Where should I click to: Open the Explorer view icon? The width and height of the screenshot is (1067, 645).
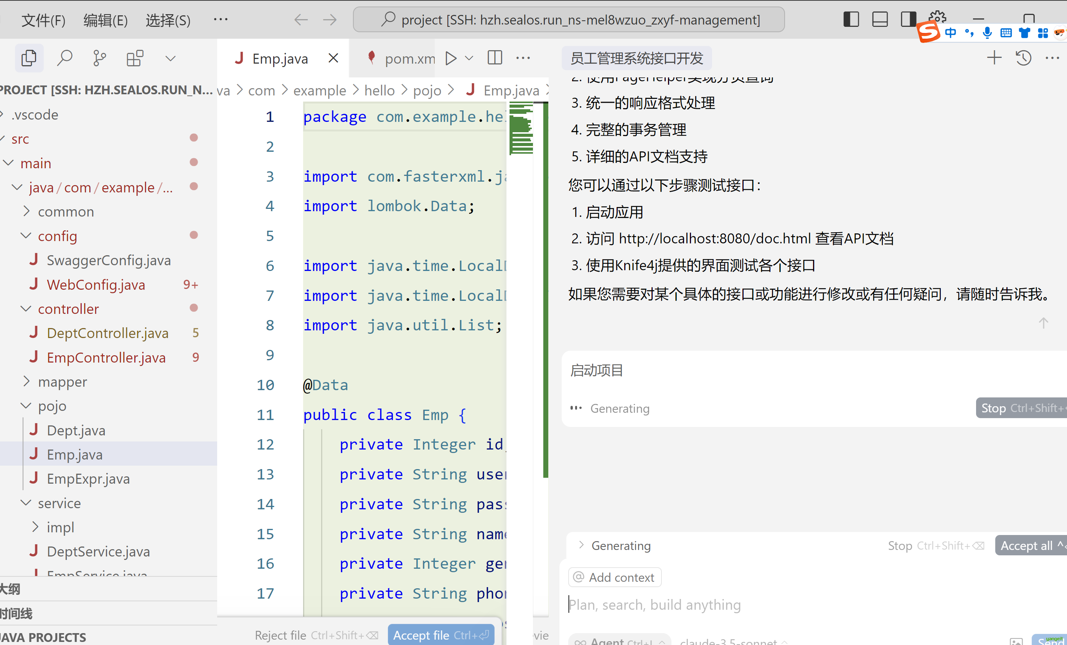(29, 58)
